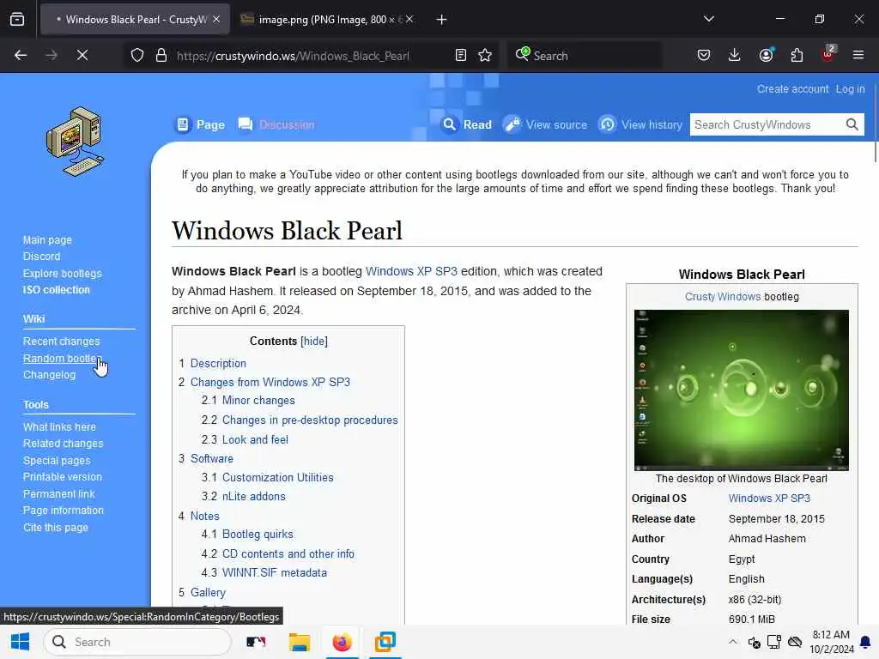The width and height of the screenshot is (879, 659).
Task: Click Printable version link
Action: pyautogui.click(x=62, y=477)
